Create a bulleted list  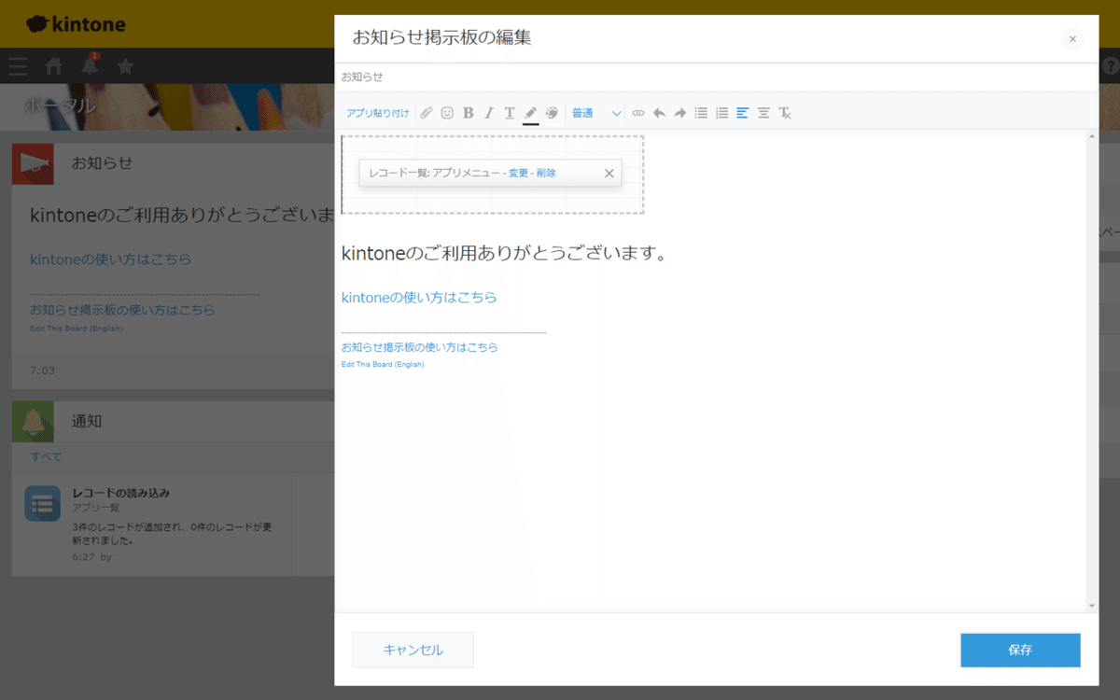tap(701, 112)
